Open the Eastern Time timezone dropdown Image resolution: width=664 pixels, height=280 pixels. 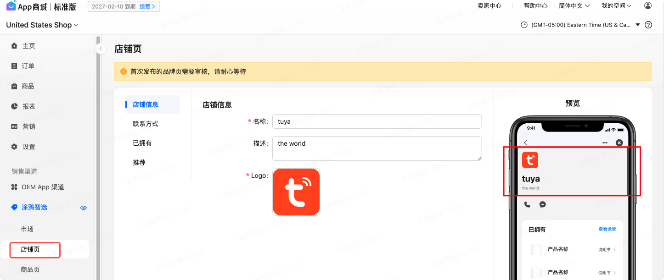[x=585, y=25]
